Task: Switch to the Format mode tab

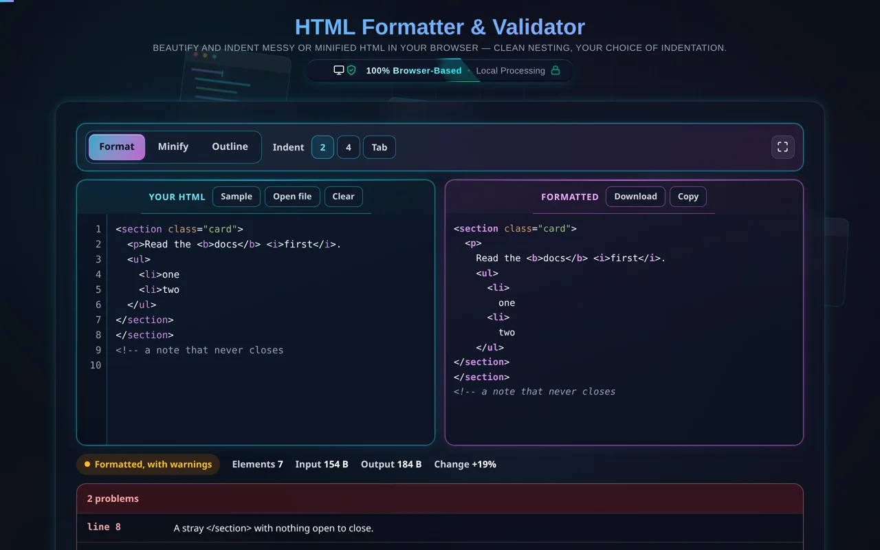Action: pos(117,146)
